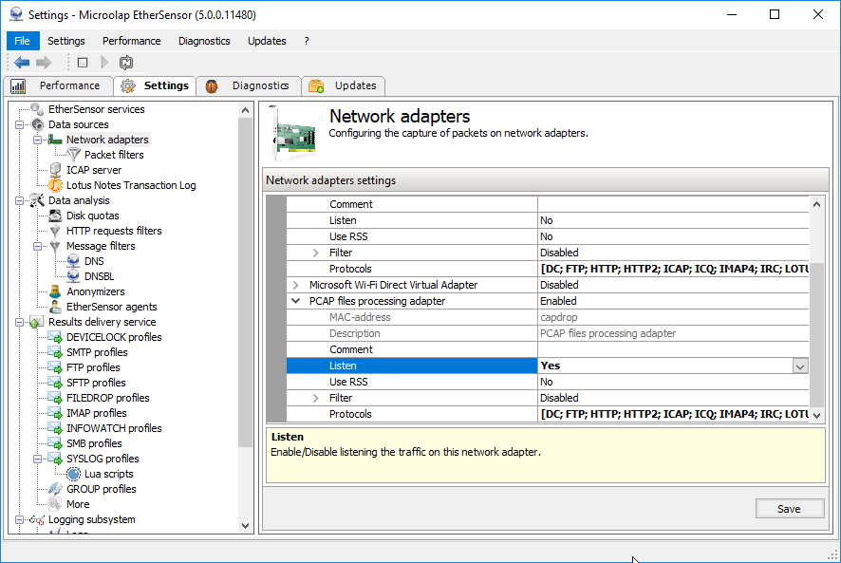Collapse the Message filters tree node
Image resolution: width=841 pixels, height=563 pixels.
click(38, 246)
